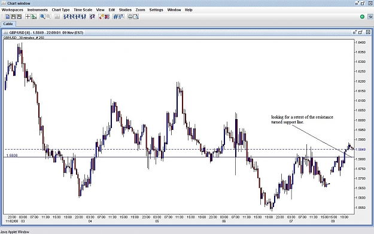Click the '09' day label on the time axis
The width and height of the screenshot is (374, 234).
333,221
